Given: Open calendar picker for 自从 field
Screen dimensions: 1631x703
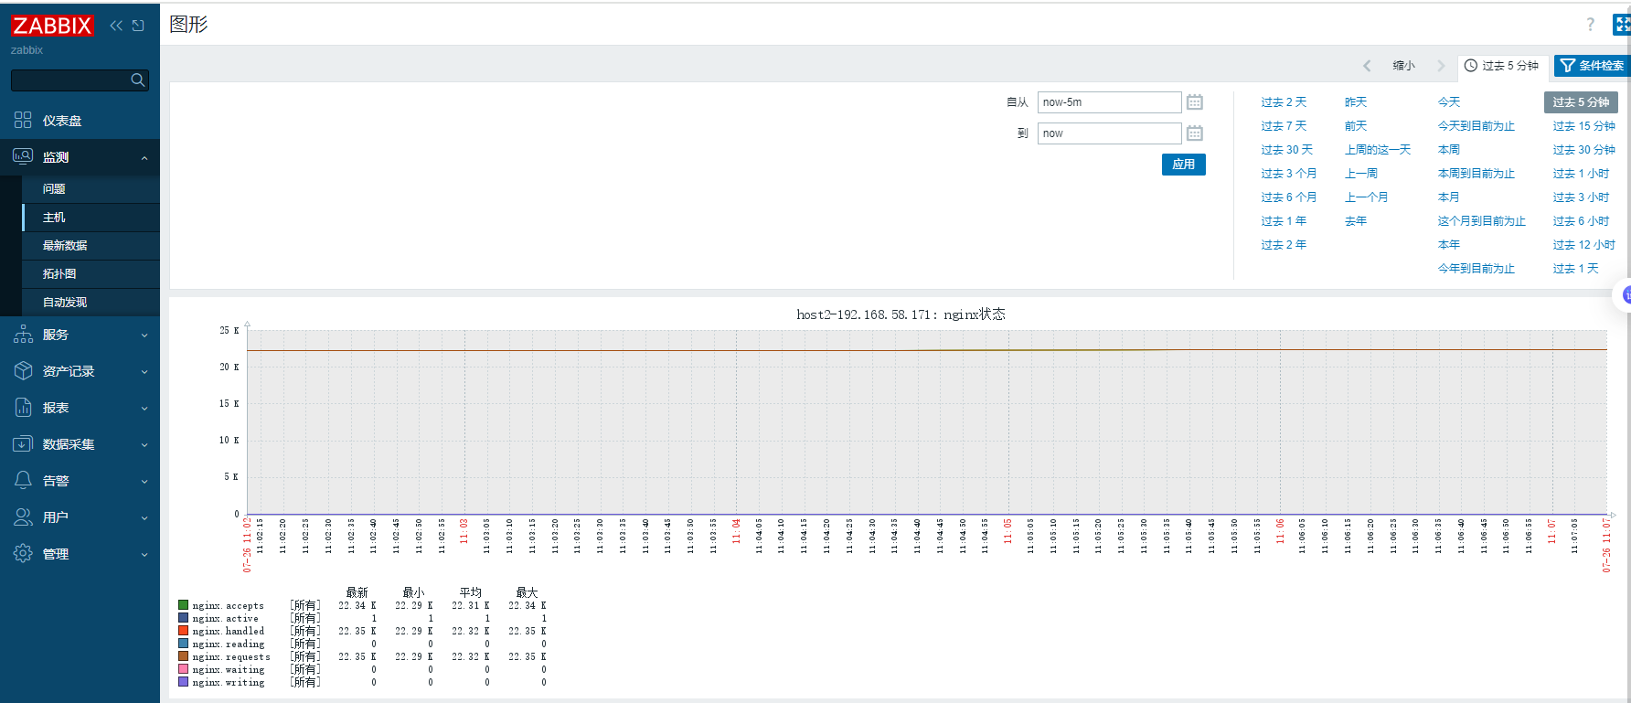Looking at the screenshot, I should click(x=1194, y=102).
